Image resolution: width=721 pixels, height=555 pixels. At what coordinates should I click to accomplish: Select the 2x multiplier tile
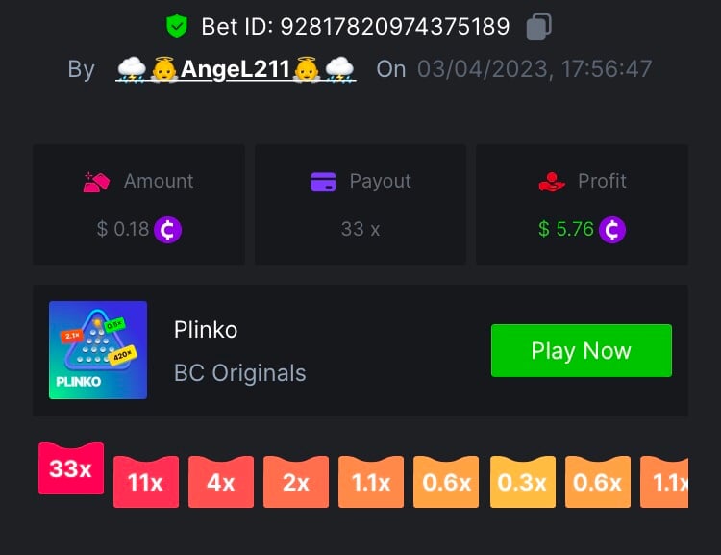point(296,482)
